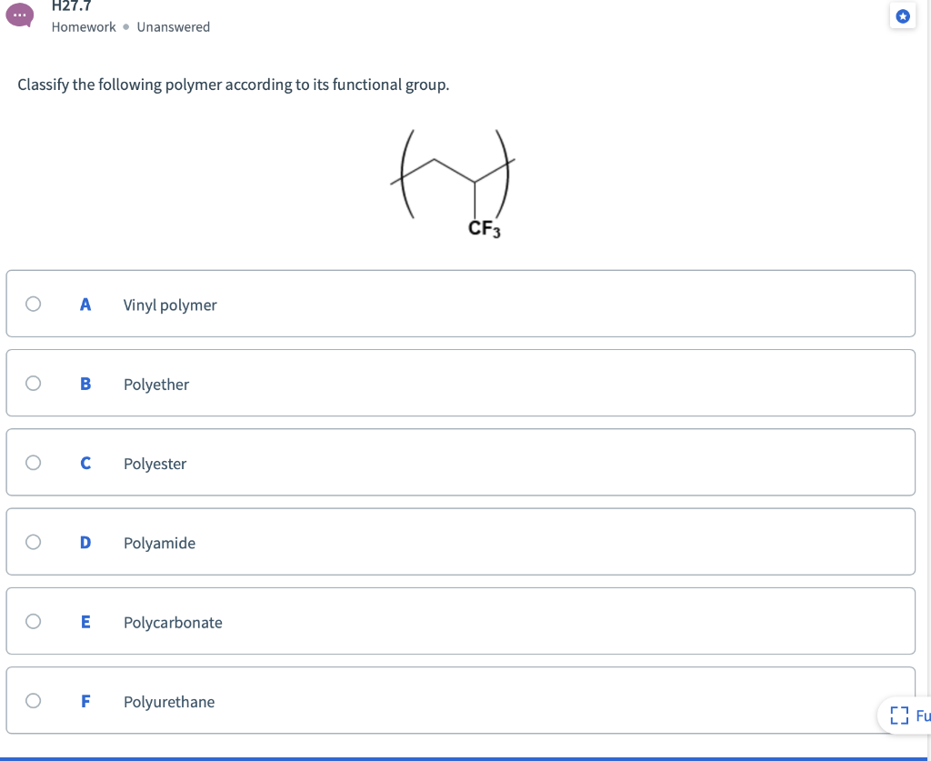Choose the Polyamide answer option

click(461, 542)
